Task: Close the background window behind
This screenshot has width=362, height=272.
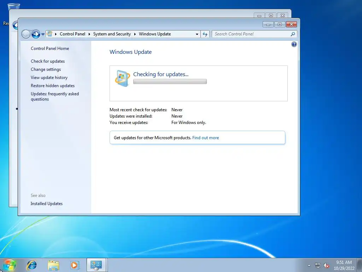Action: [282, 16]
